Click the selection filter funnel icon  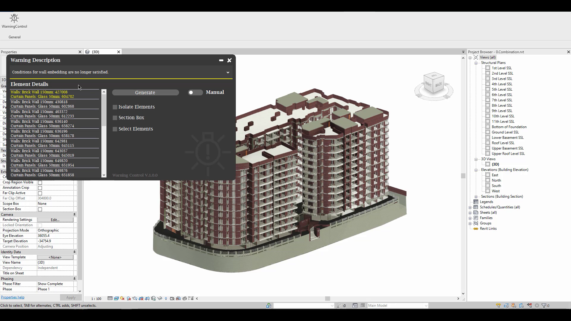(x=544, y=306)
